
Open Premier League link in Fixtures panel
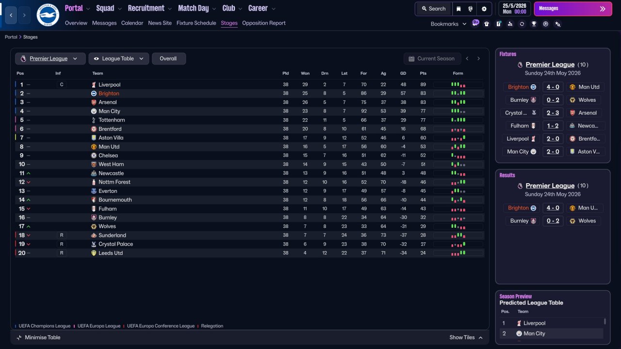point(550,64)
